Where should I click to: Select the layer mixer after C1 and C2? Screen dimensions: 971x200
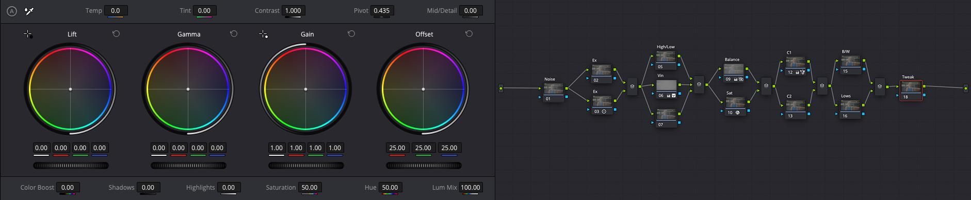pyautogui.click(x=822, y=86)
